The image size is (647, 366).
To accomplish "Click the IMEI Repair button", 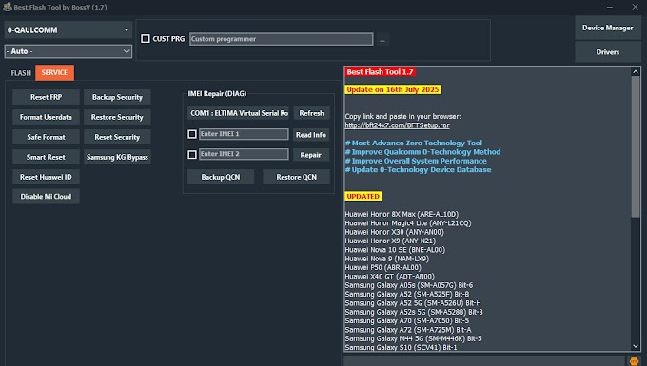I will click(311, 155).
